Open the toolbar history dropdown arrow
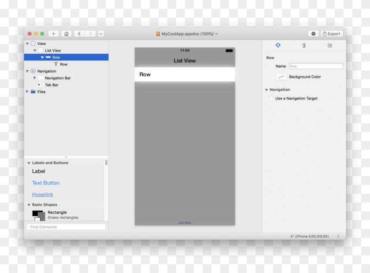The image size is (370, 273). (x=101, y=34)
